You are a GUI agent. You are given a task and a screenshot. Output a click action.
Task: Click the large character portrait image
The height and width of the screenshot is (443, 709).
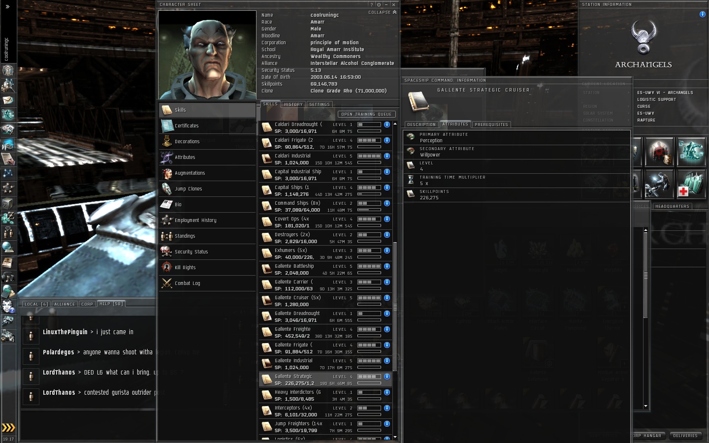(x=207, y=55)
